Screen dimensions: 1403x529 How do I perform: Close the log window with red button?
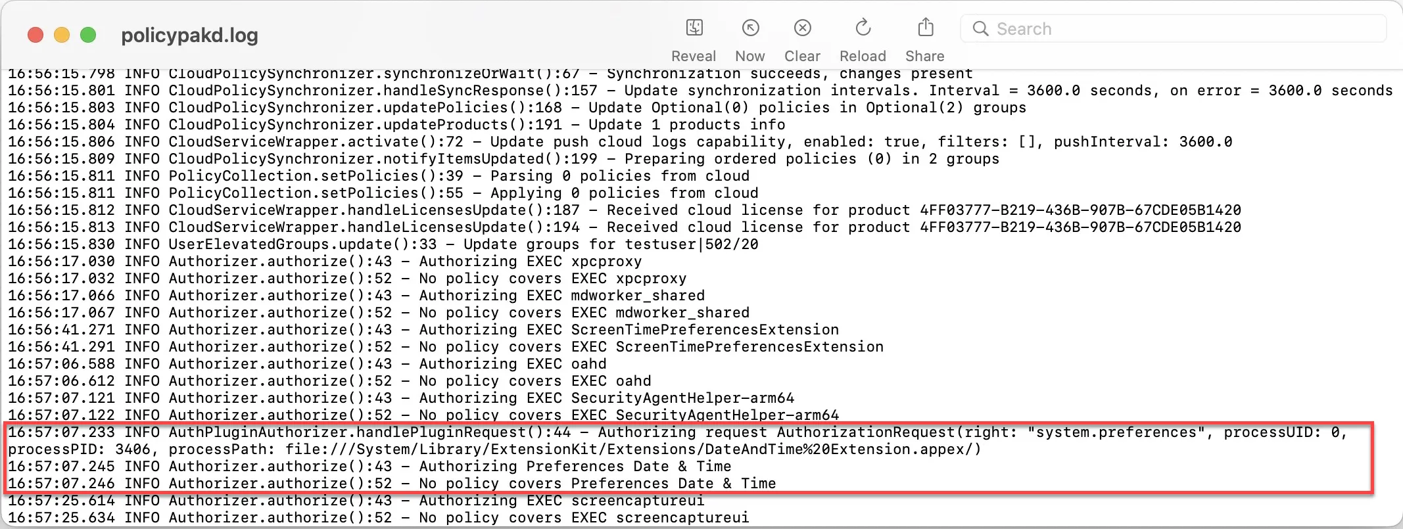tap(36, 35)
